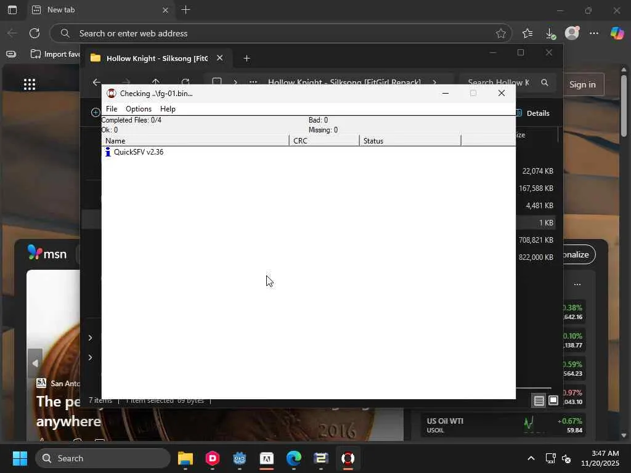
Task: Click the muted volume tray icon
Action: 566,458
